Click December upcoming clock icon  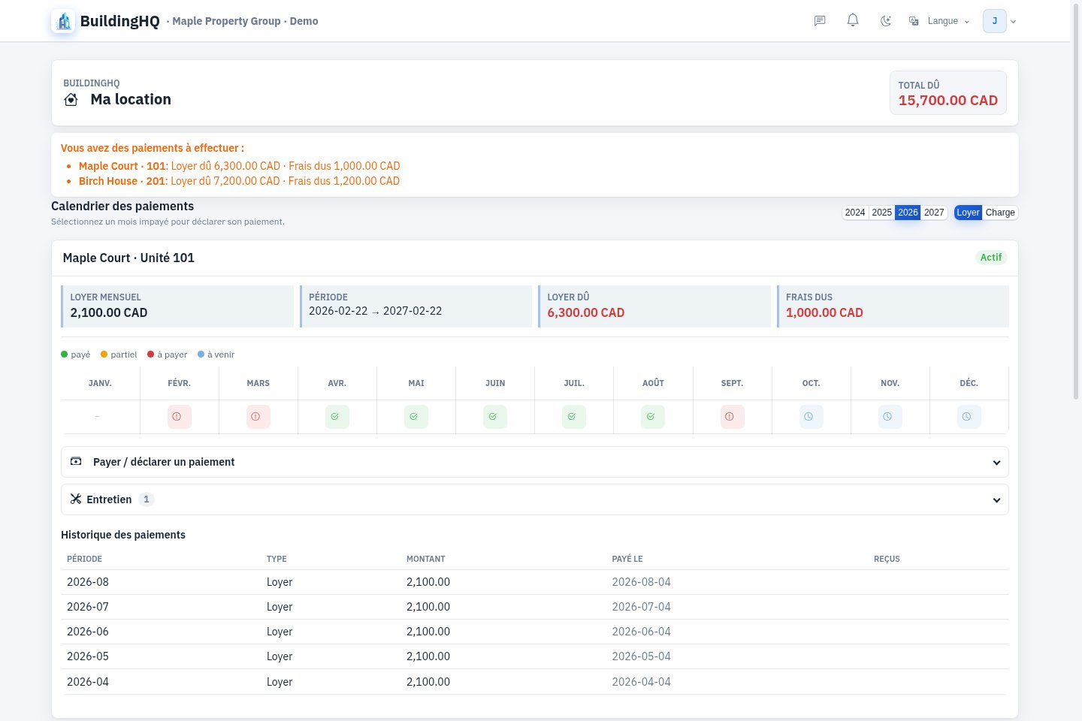click(x=969, y=417)
